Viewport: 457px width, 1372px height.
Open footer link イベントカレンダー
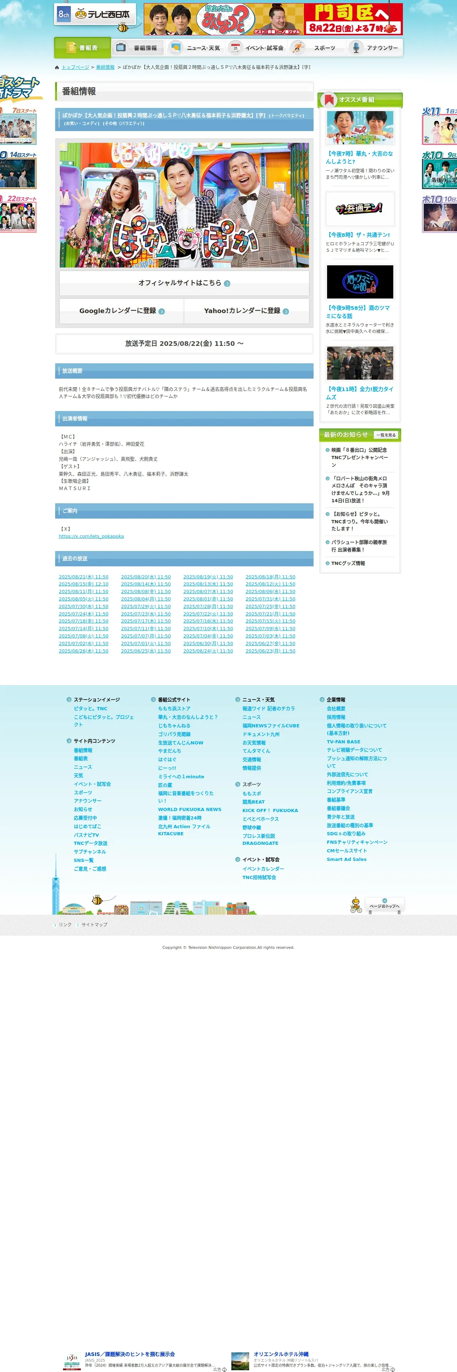pos(263,869)
